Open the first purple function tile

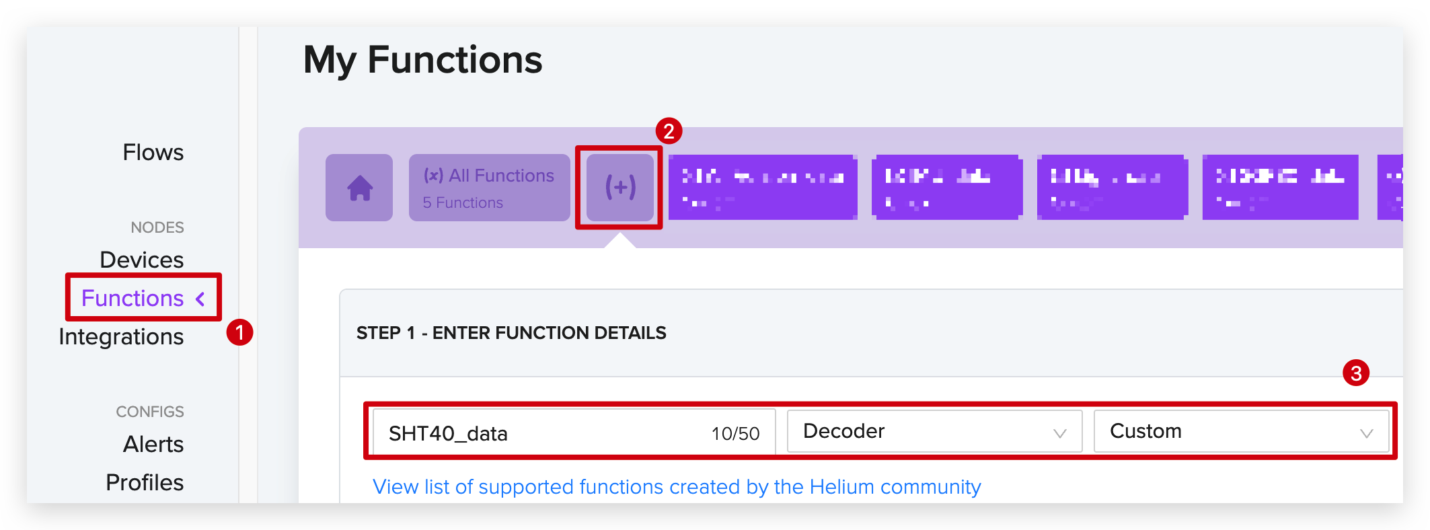tap(763, 188)
